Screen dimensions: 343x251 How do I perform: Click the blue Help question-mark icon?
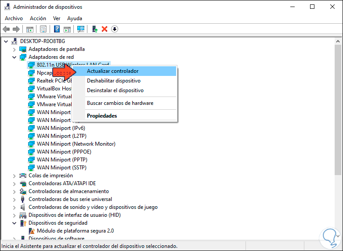click(57, 29)
